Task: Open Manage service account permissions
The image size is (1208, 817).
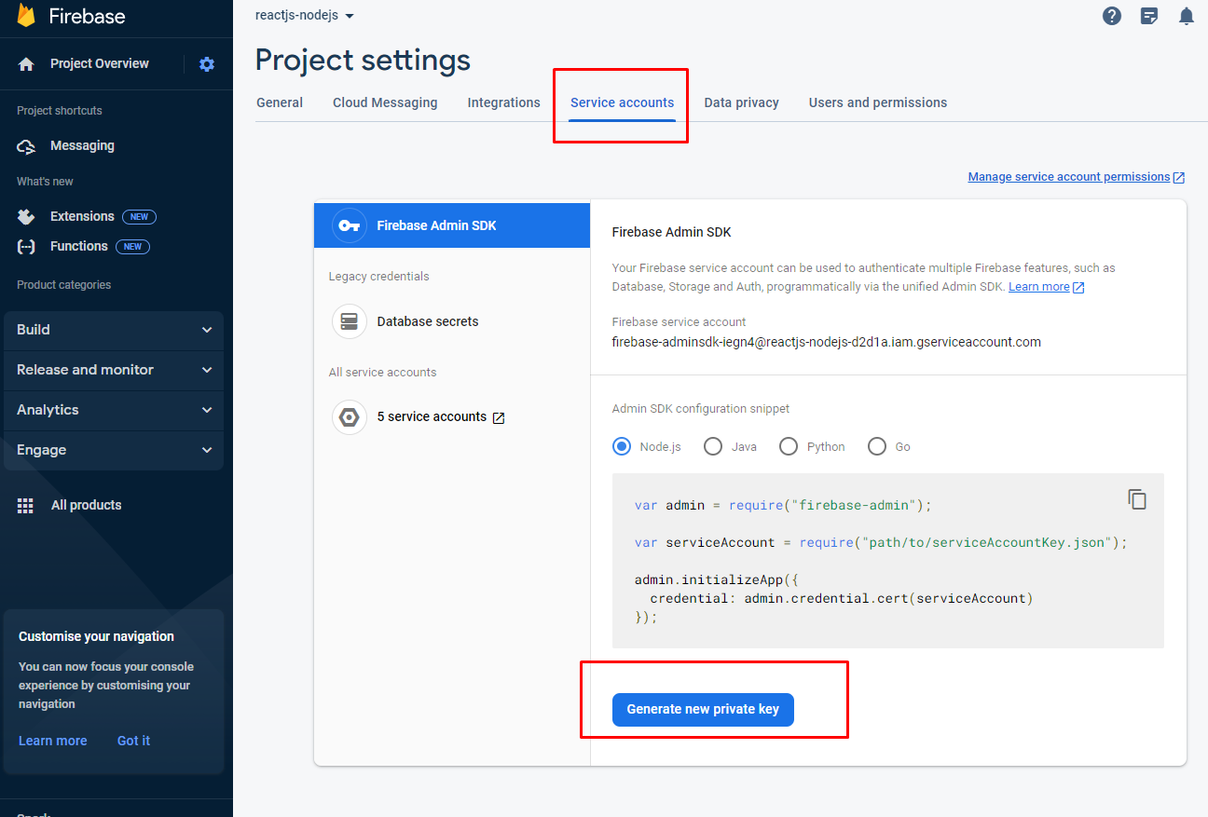Action: click(1069, 176)
